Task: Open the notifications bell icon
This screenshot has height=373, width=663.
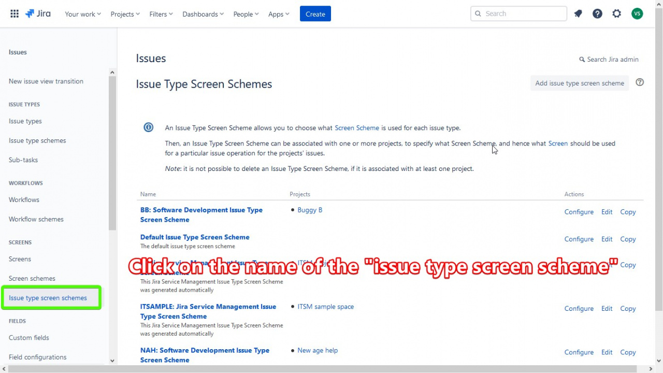Action: [x=578, y=14]
